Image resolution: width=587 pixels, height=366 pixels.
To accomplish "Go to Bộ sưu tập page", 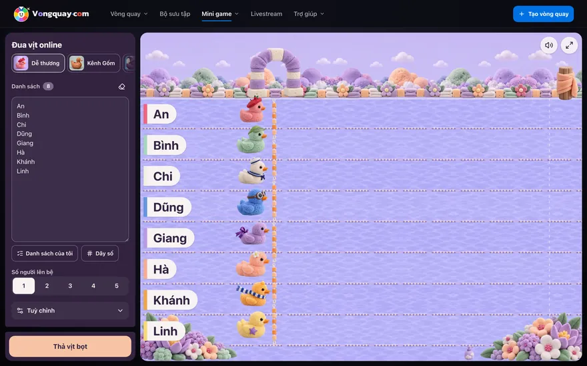I will pos(175,14).
